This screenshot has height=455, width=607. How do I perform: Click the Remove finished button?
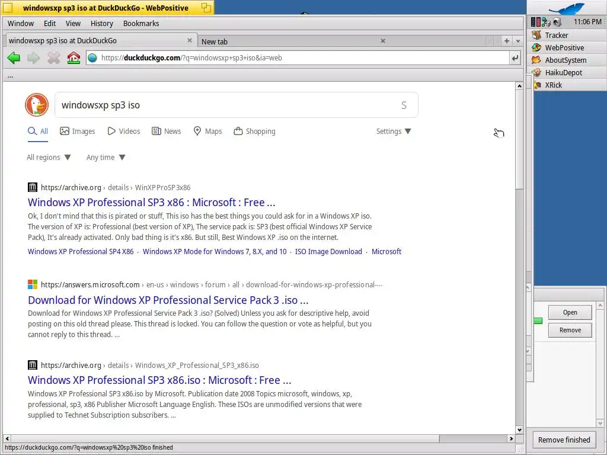point(564,440)
